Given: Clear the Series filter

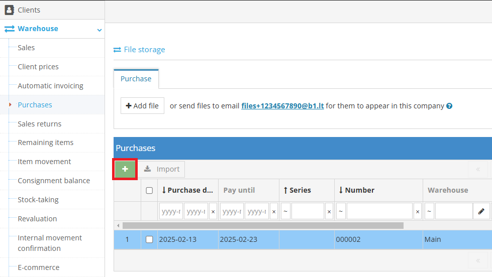Looking at the screenshot, I should coord(329,212).
